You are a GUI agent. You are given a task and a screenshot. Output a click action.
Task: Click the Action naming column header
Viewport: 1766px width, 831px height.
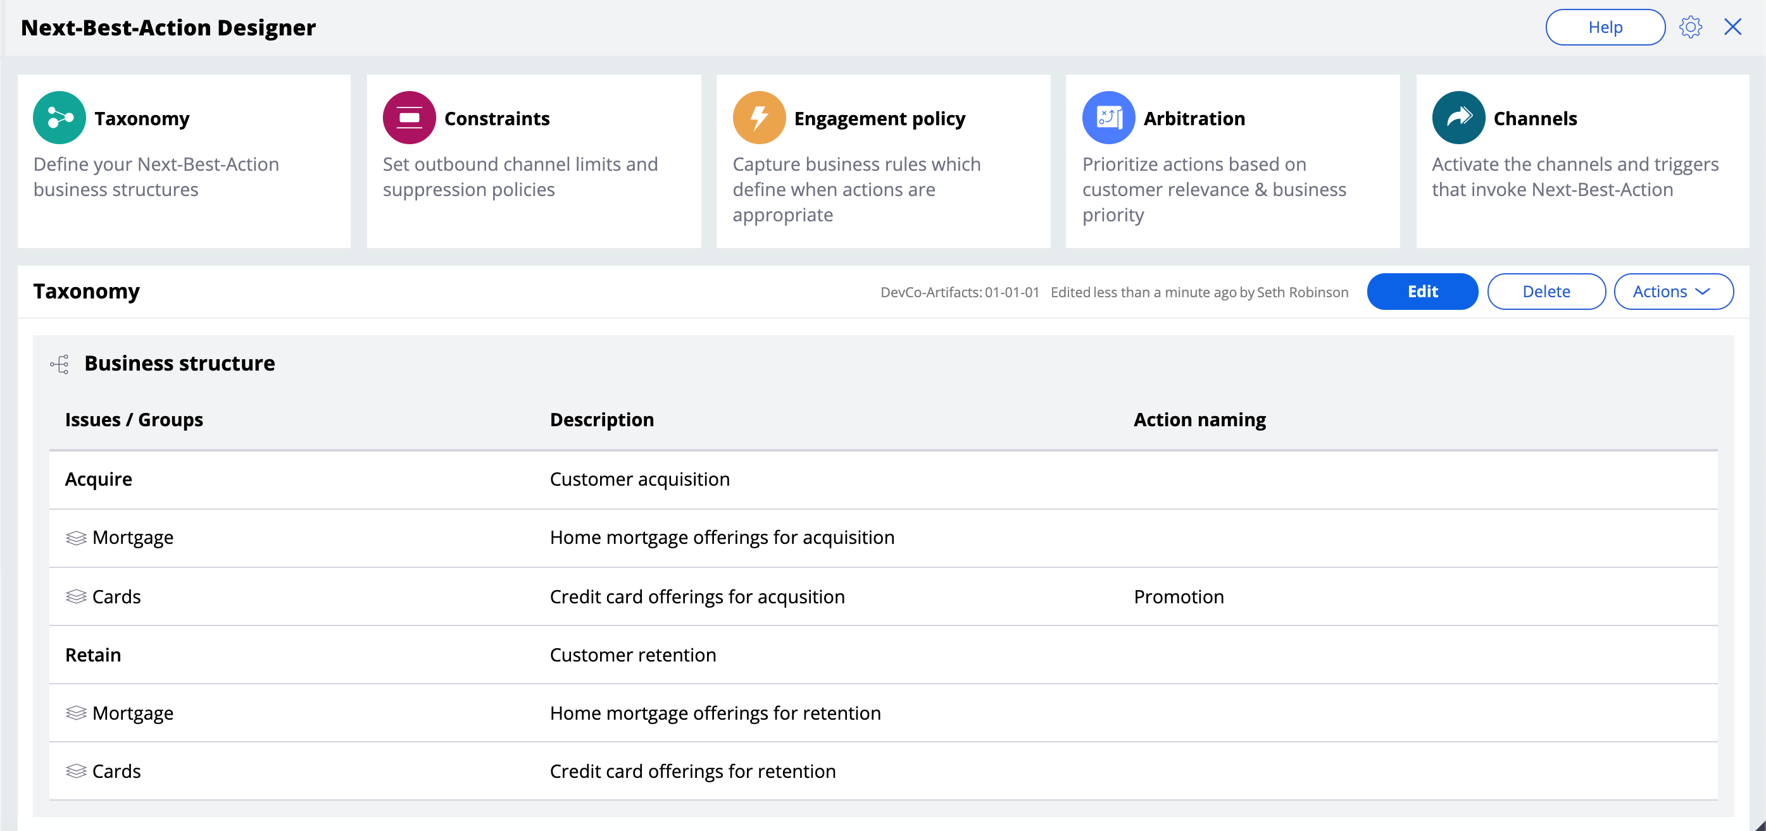coord(1199,419)
